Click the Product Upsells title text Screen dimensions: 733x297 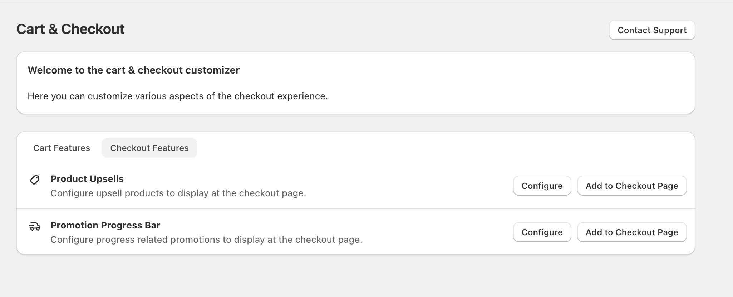coord(87,179)
